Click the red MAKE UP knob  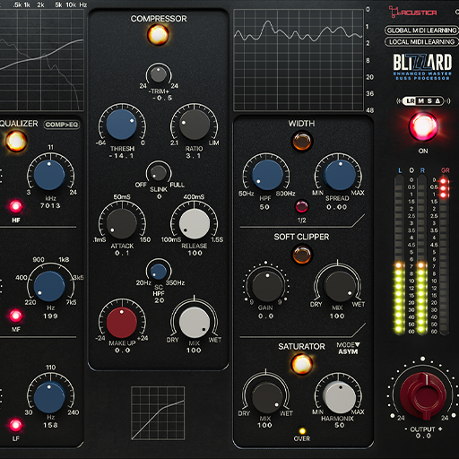(122, 322)
